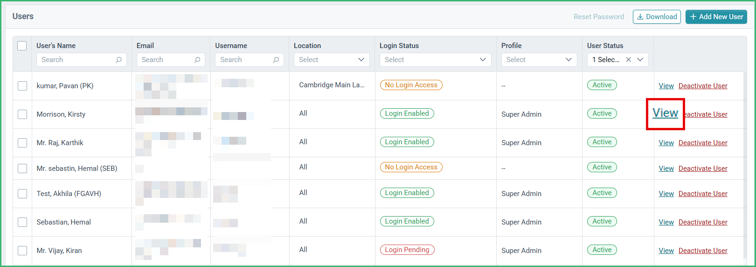
Task: Deactivate User Mr. sebastin, Hemal (SEB)
Action: (x=703, y=169)
